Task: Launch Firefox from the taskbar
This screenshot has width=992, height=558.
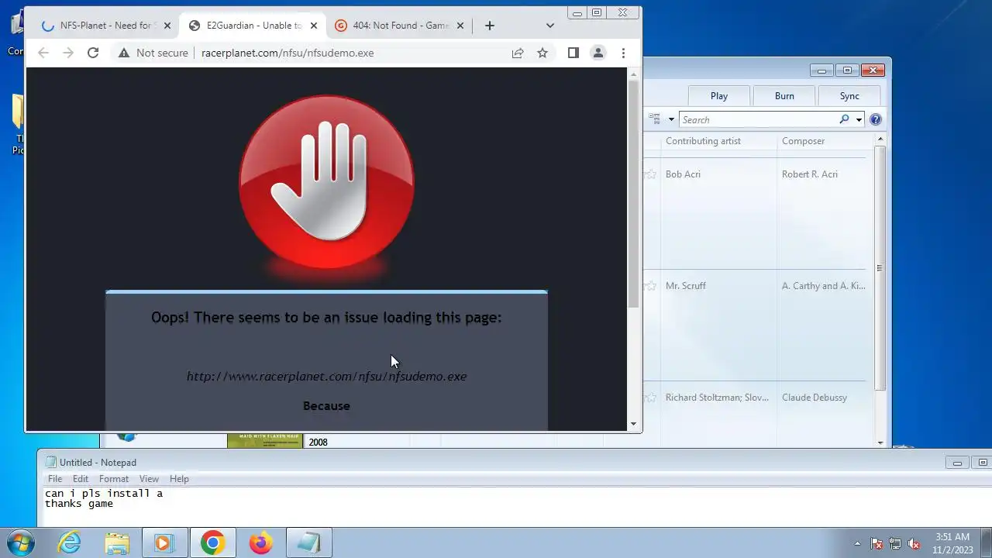Action: (260, 542)
